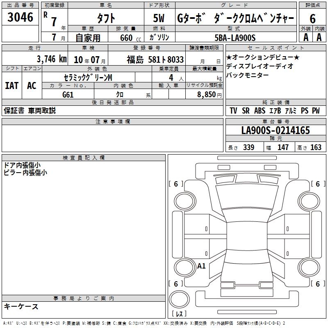This screenshot has height=328, width=328.
Task: Click the air conditioner value AC
Action: 32,86
